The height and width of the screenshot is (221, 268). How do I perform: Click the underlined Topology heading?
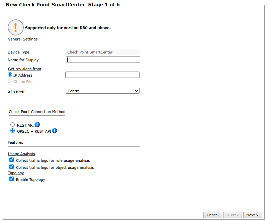pyautogui.click(x=16, y=173)
